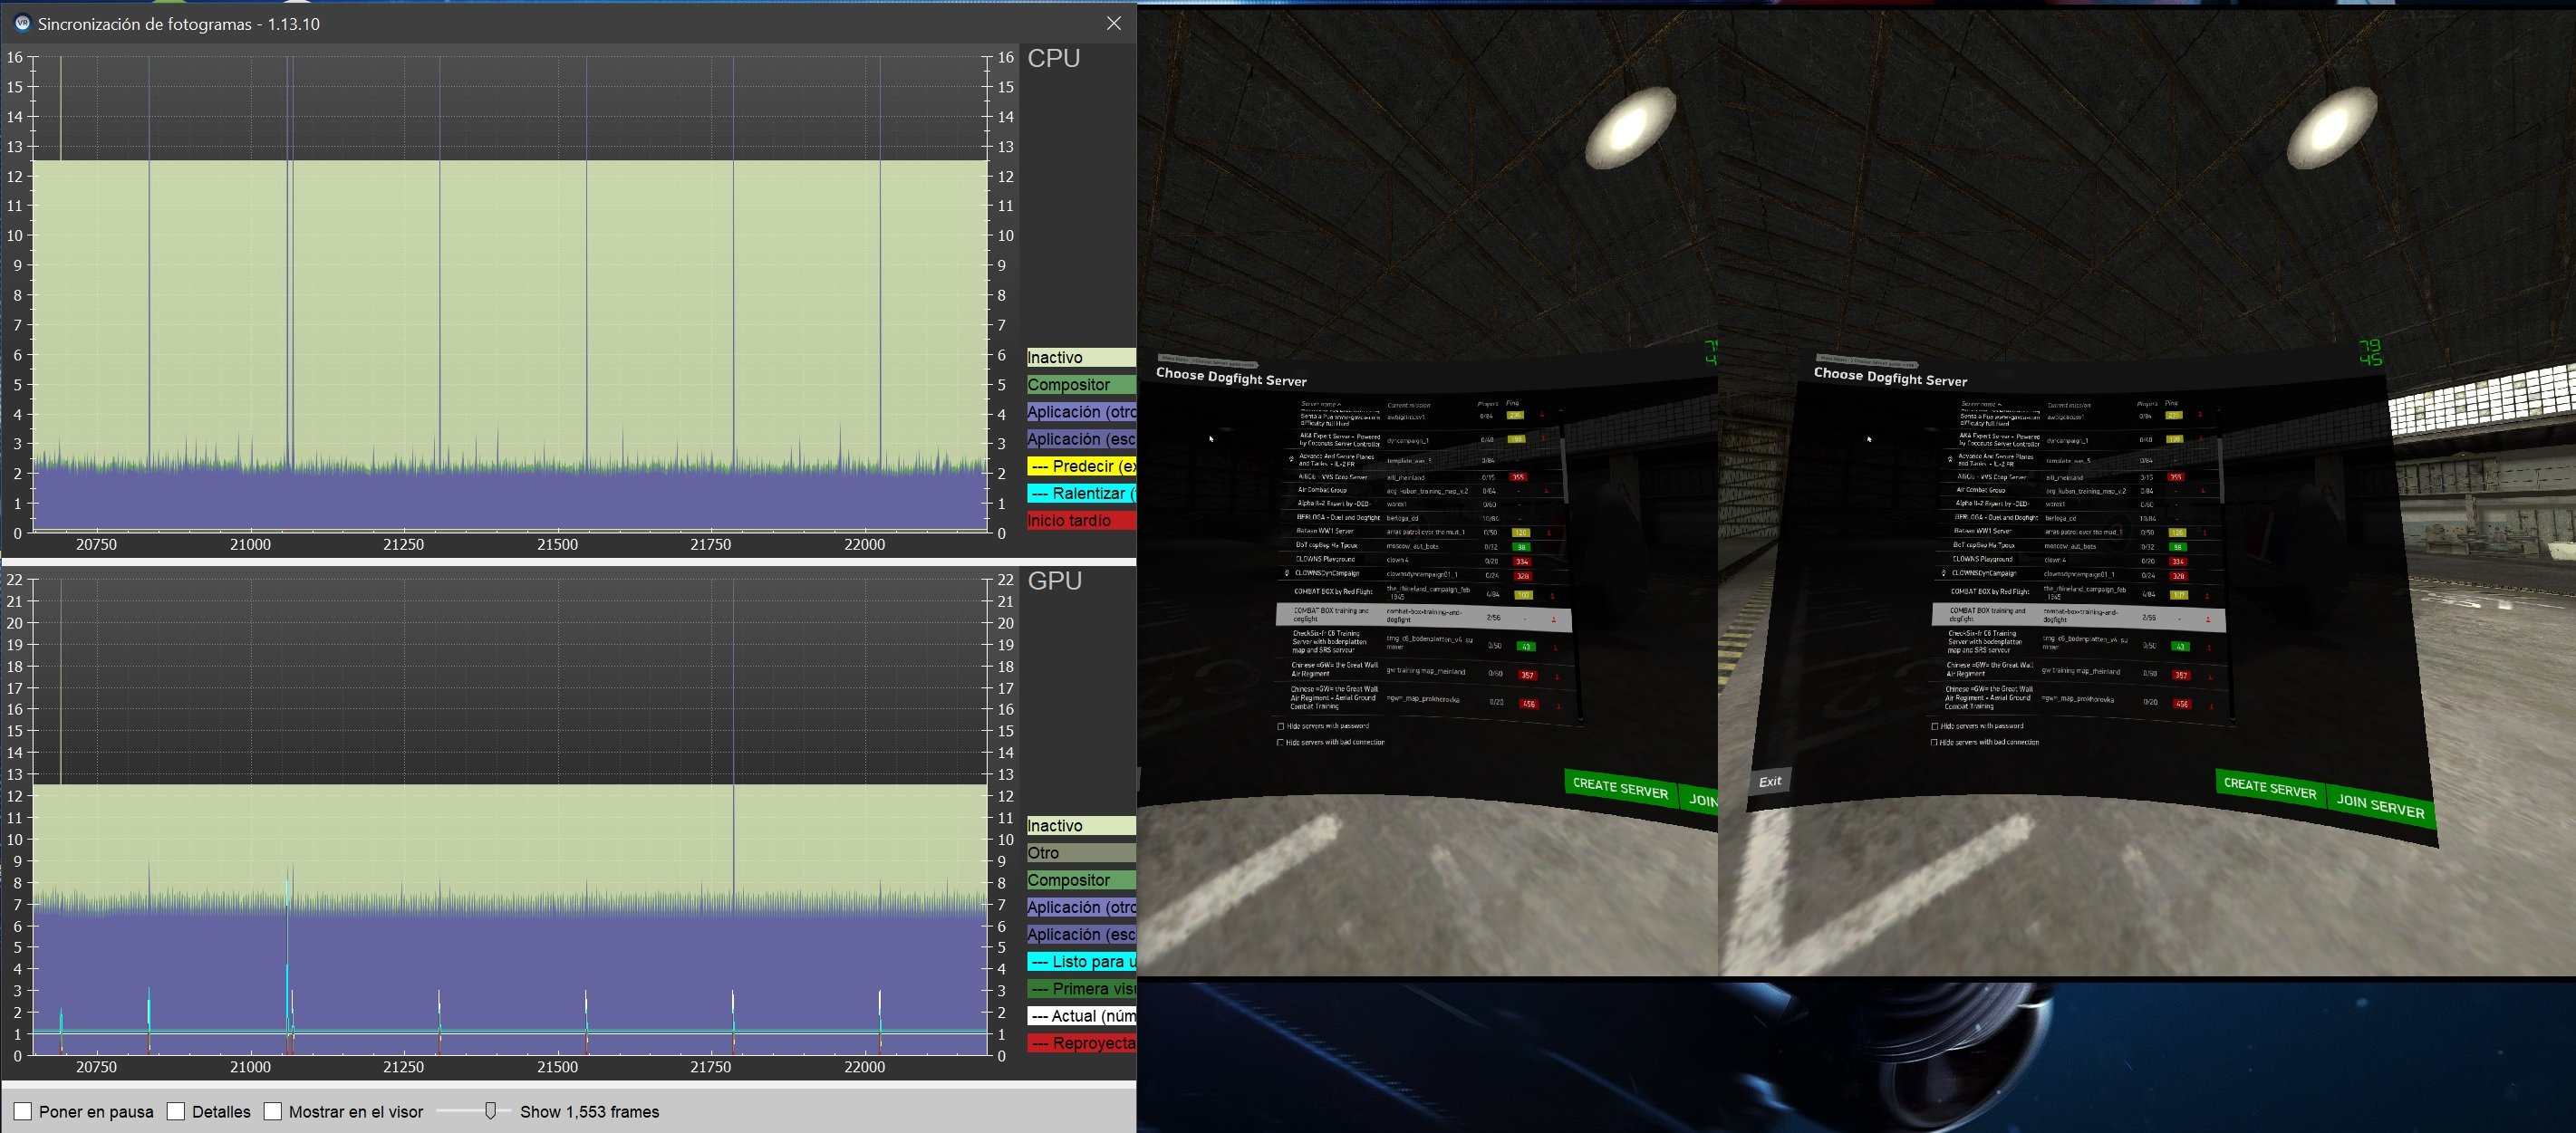
Task: Click green ping 43 badge in right view
Action: pyautogui.click(x=2180, y=647)
